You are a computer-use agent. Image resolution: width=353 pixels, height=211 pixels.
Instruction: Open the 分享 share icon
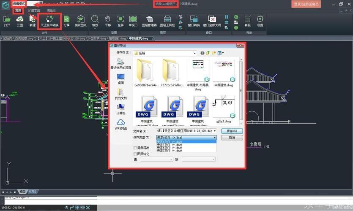[x=67, y=21]
